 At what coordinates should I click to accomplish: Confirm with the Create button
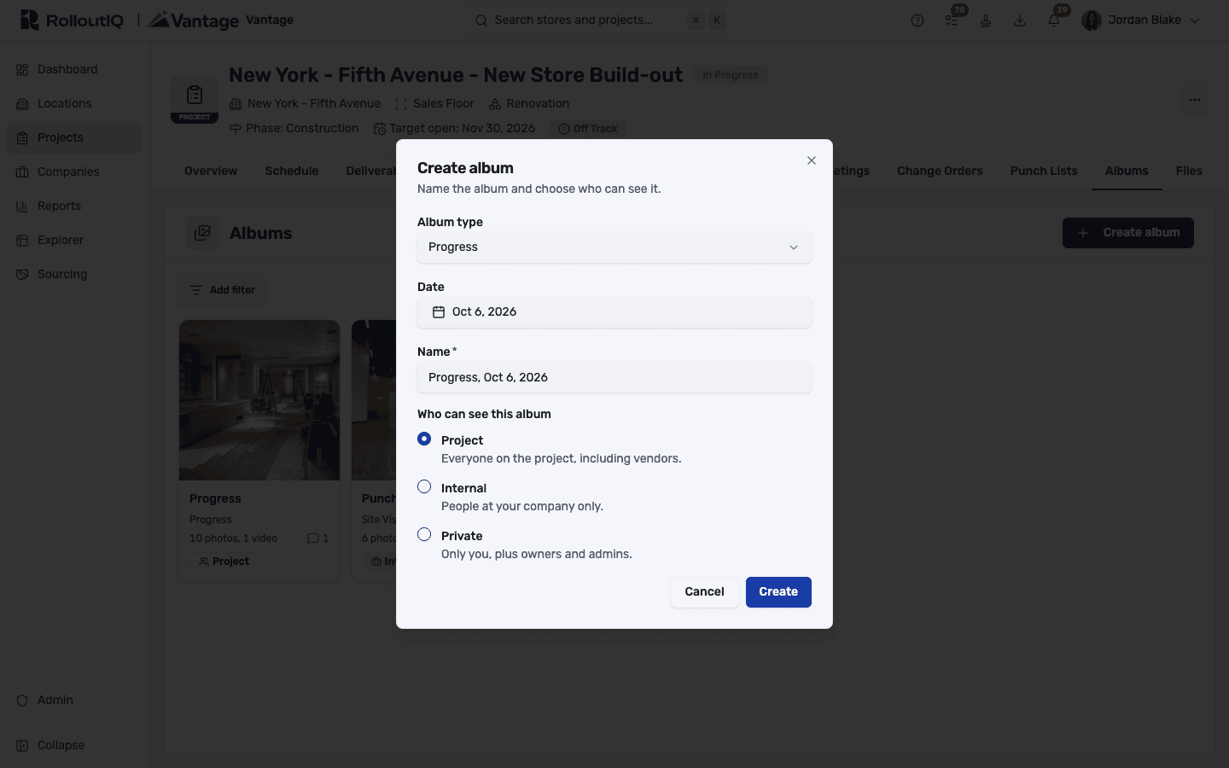[778, 592]
